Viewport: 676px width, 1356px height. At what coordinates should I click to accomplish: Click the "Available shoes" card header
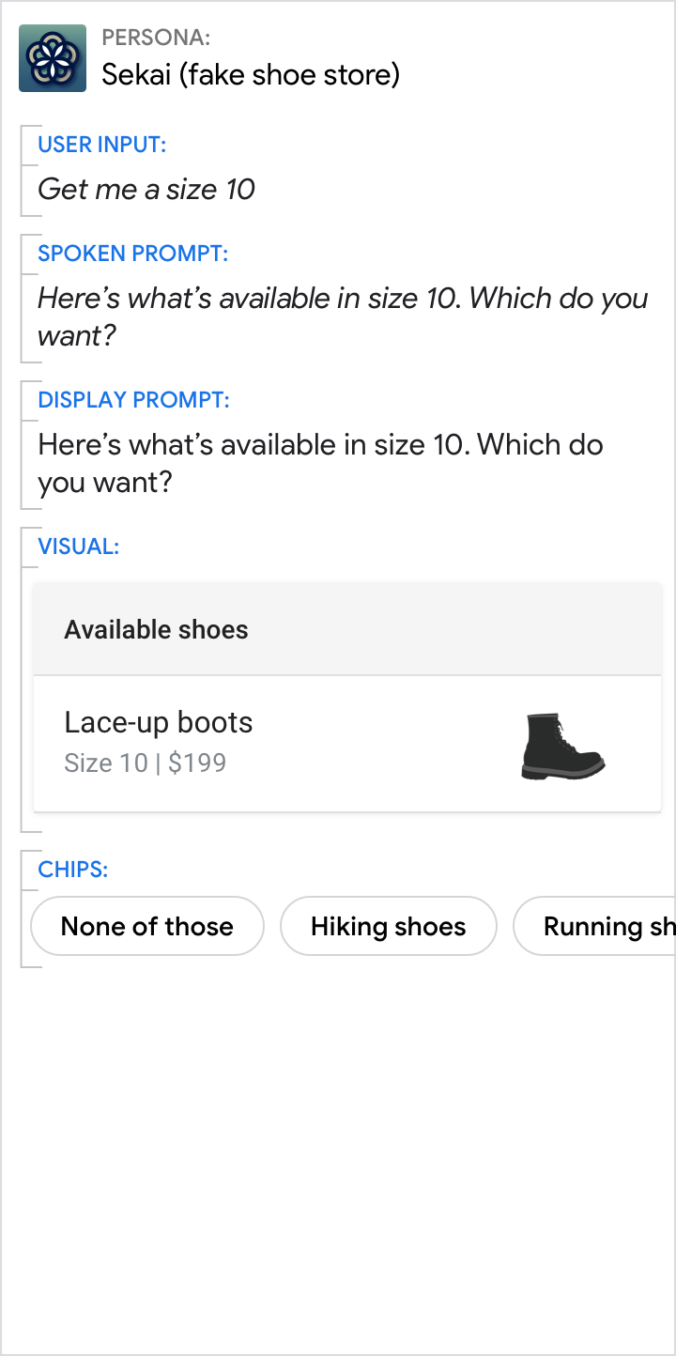pos(157,629)
